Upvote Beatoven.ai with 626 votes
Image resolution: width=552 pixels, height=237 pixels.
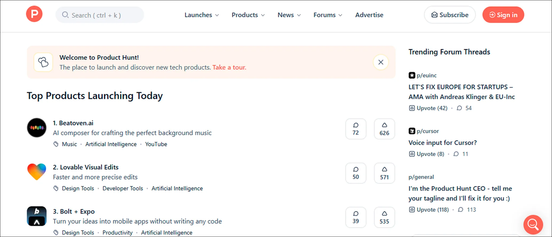(384, 129)
